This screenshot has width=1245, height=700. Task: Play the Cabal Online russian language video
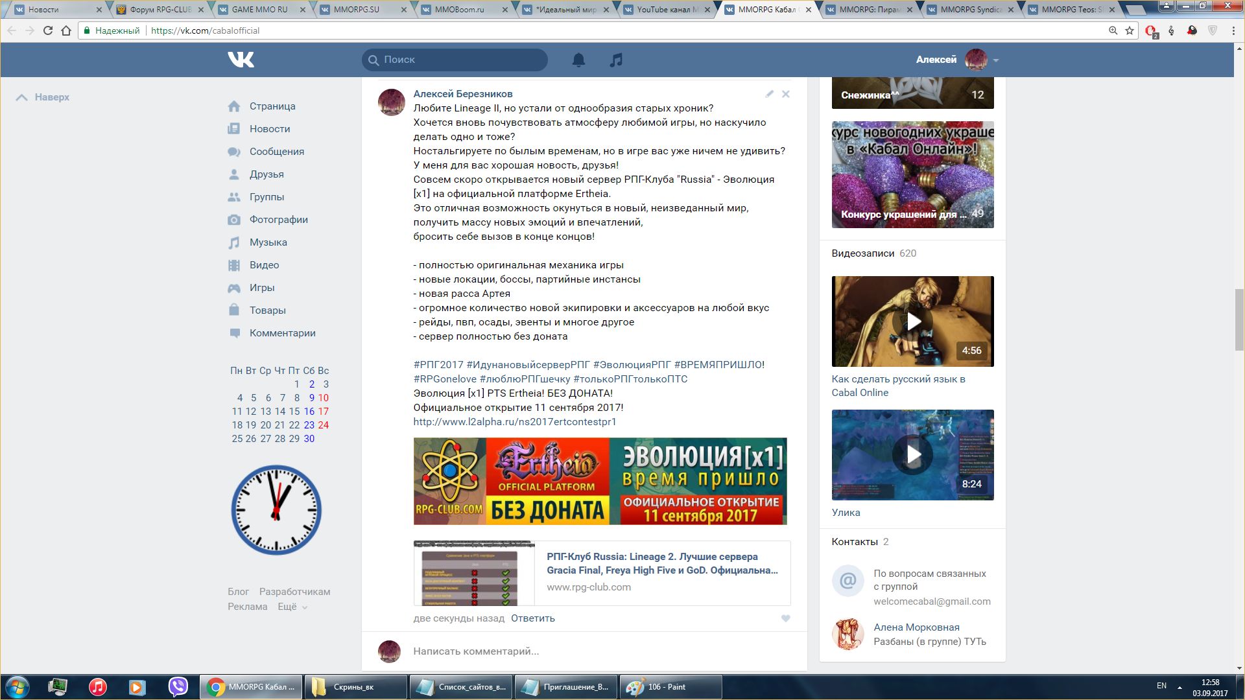(x=912, y=321)
